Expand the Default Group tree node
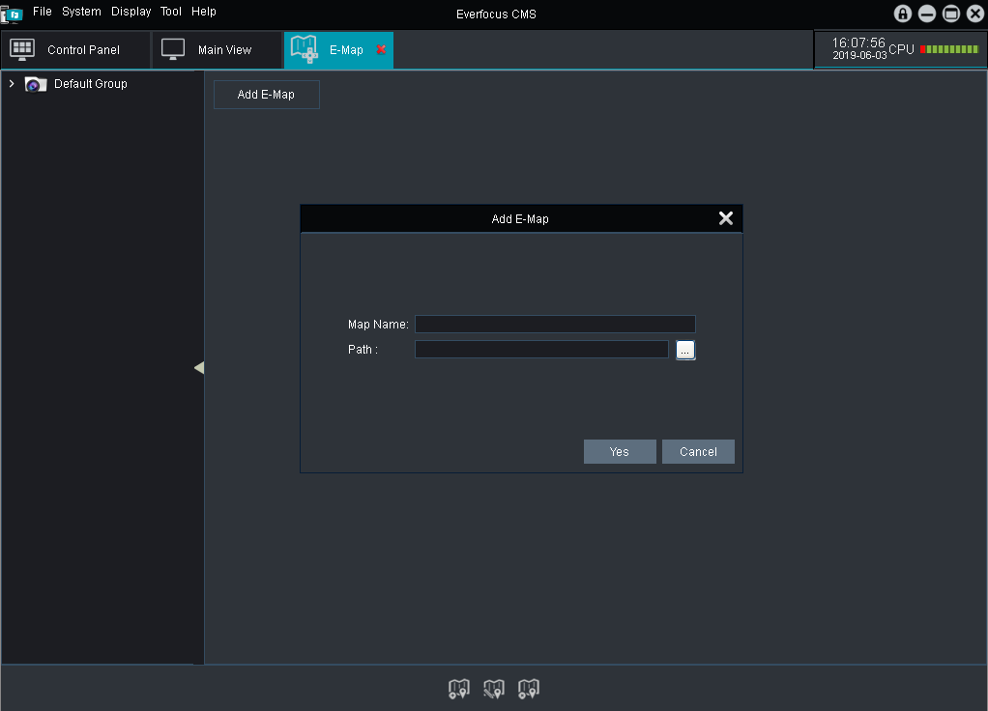The image size is (988, 711). click(11, 84)
